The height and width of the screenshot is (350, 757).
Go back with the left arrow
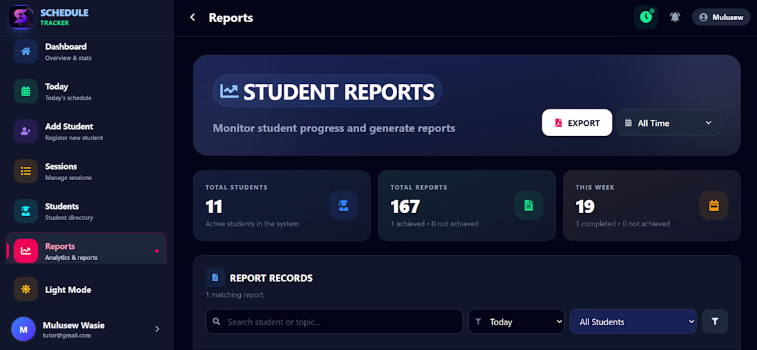192,17
